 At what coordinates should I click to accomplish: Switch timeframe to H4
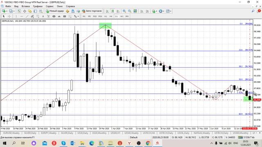click(x=111, y=16)
